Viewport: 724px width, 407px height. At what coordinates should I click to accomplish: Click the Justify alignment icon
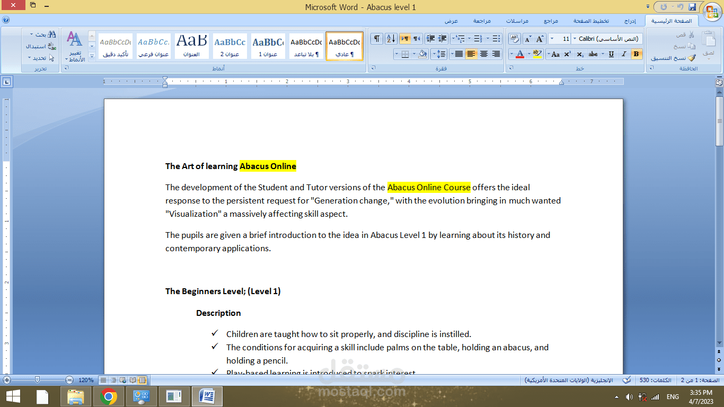(458, 54)
